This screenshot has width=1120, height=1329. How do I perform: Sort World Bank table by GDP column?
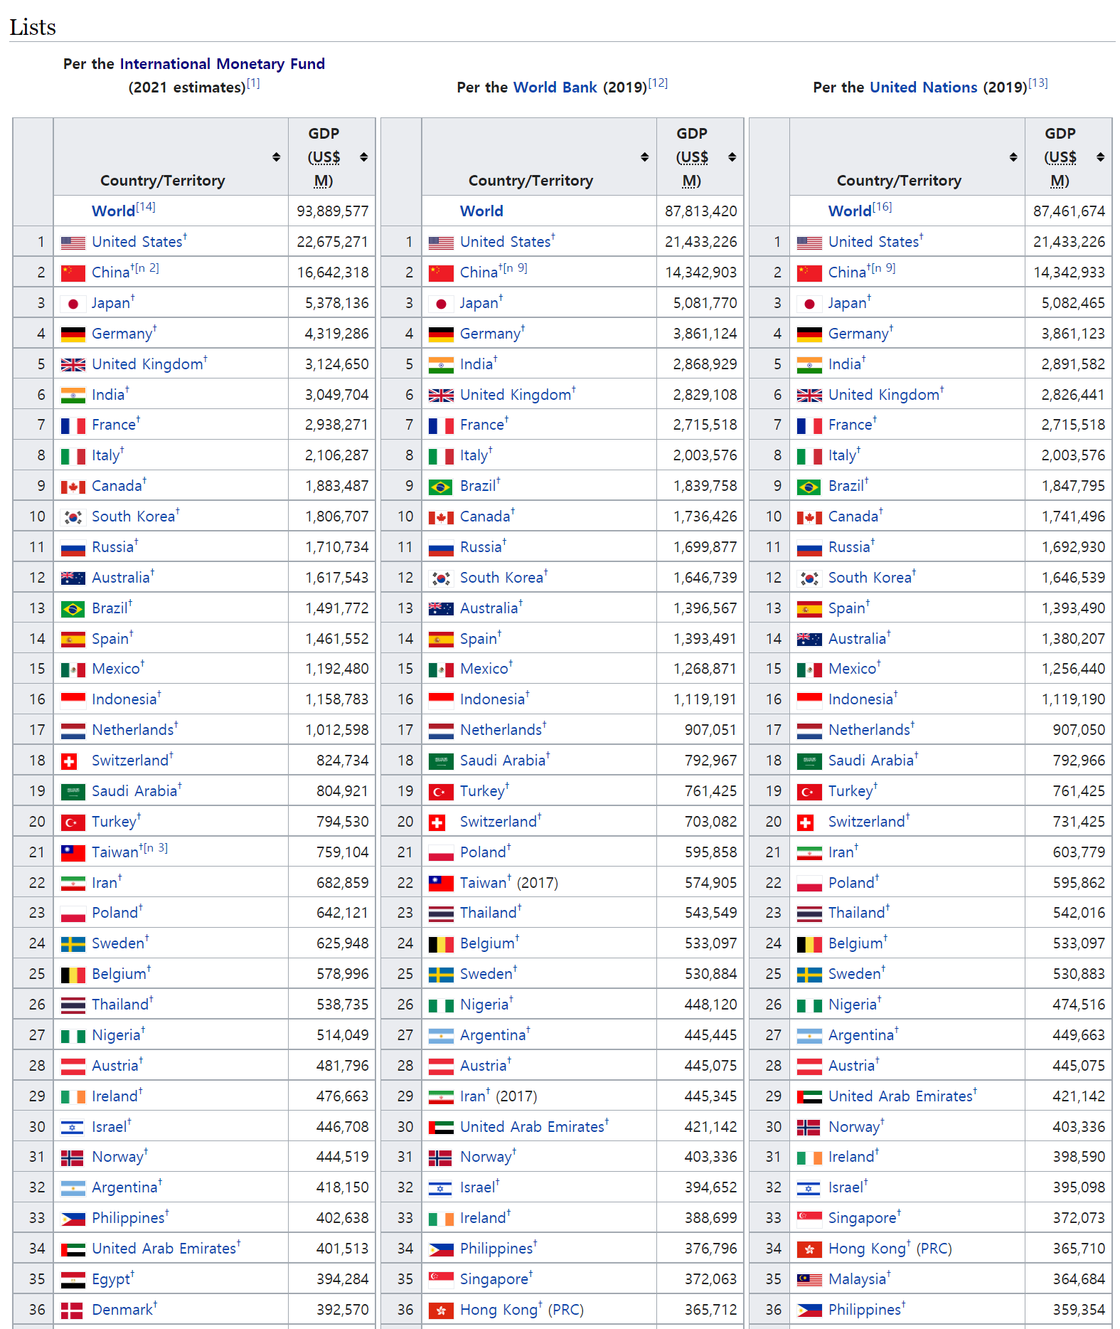(x=732, y=157)
